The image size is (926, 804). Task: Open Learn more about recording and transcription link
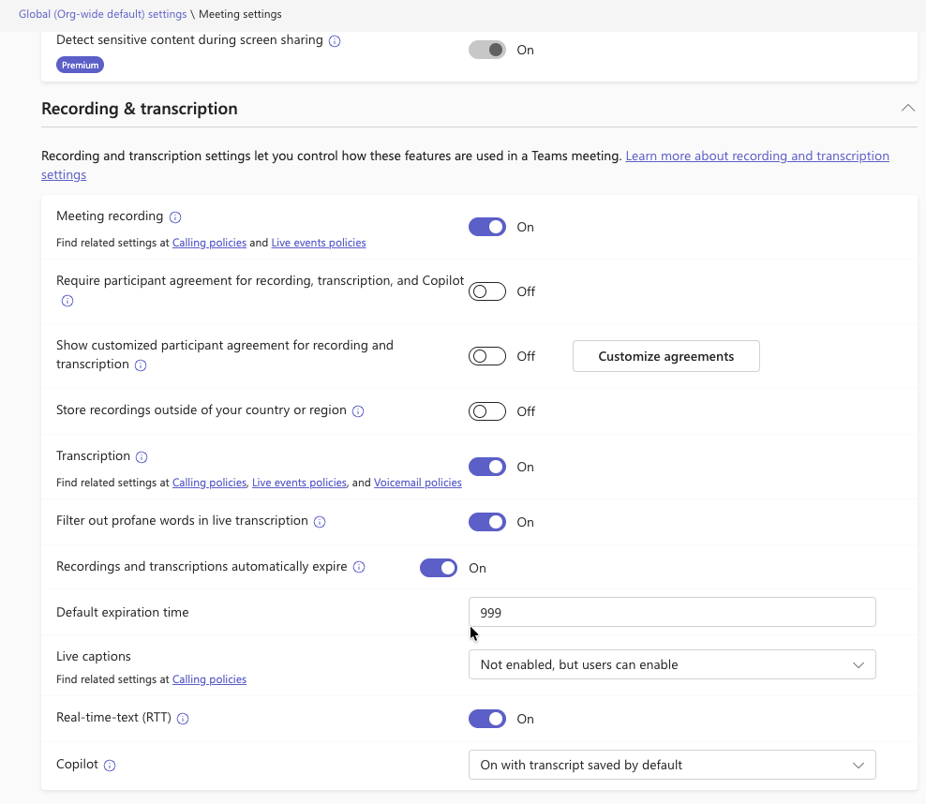(x=757, y=156)
